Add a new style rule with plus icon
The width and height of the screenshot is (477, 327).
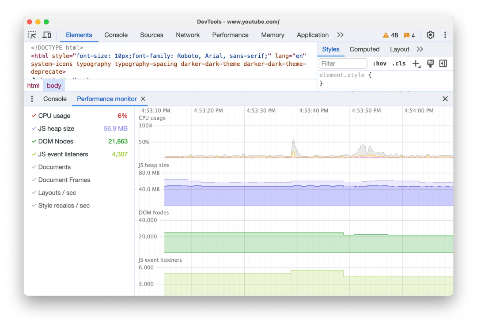point(416,64)
